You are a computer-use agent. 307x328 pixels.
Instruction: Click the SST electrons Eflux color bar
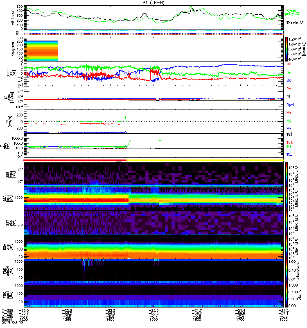click(287, 222)
